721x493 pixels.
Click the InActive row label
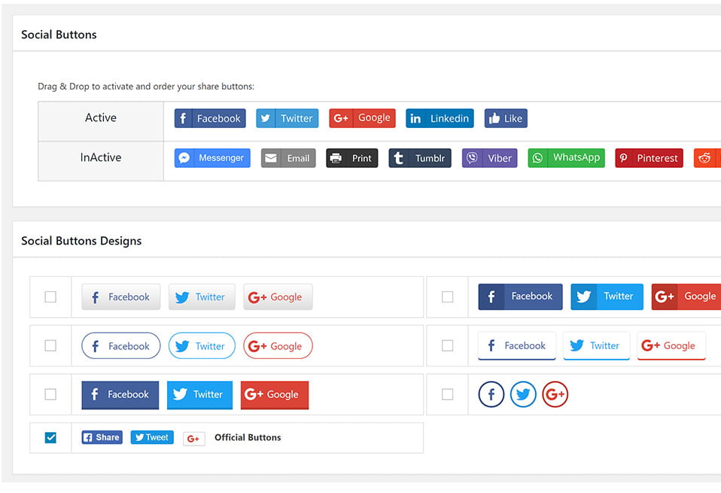[x=101, y=157]
